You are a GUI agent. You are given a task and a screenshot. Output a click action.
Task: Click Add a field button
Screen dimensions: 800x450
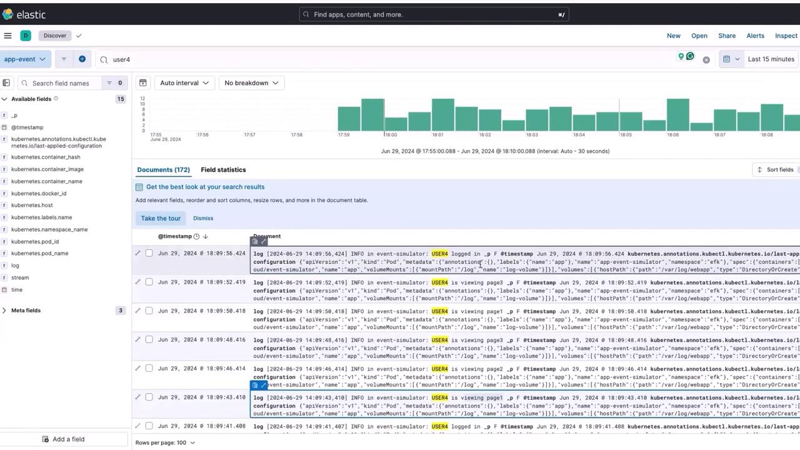click(x=63, y=439)
